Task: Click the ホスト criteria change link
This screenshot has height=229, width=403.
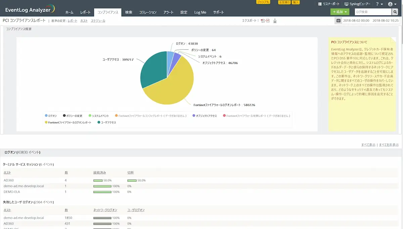Action: [84, 21]
